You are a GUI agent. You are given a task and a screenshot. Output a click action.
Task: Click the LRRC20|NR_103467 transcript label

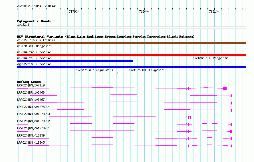[31, 100]
